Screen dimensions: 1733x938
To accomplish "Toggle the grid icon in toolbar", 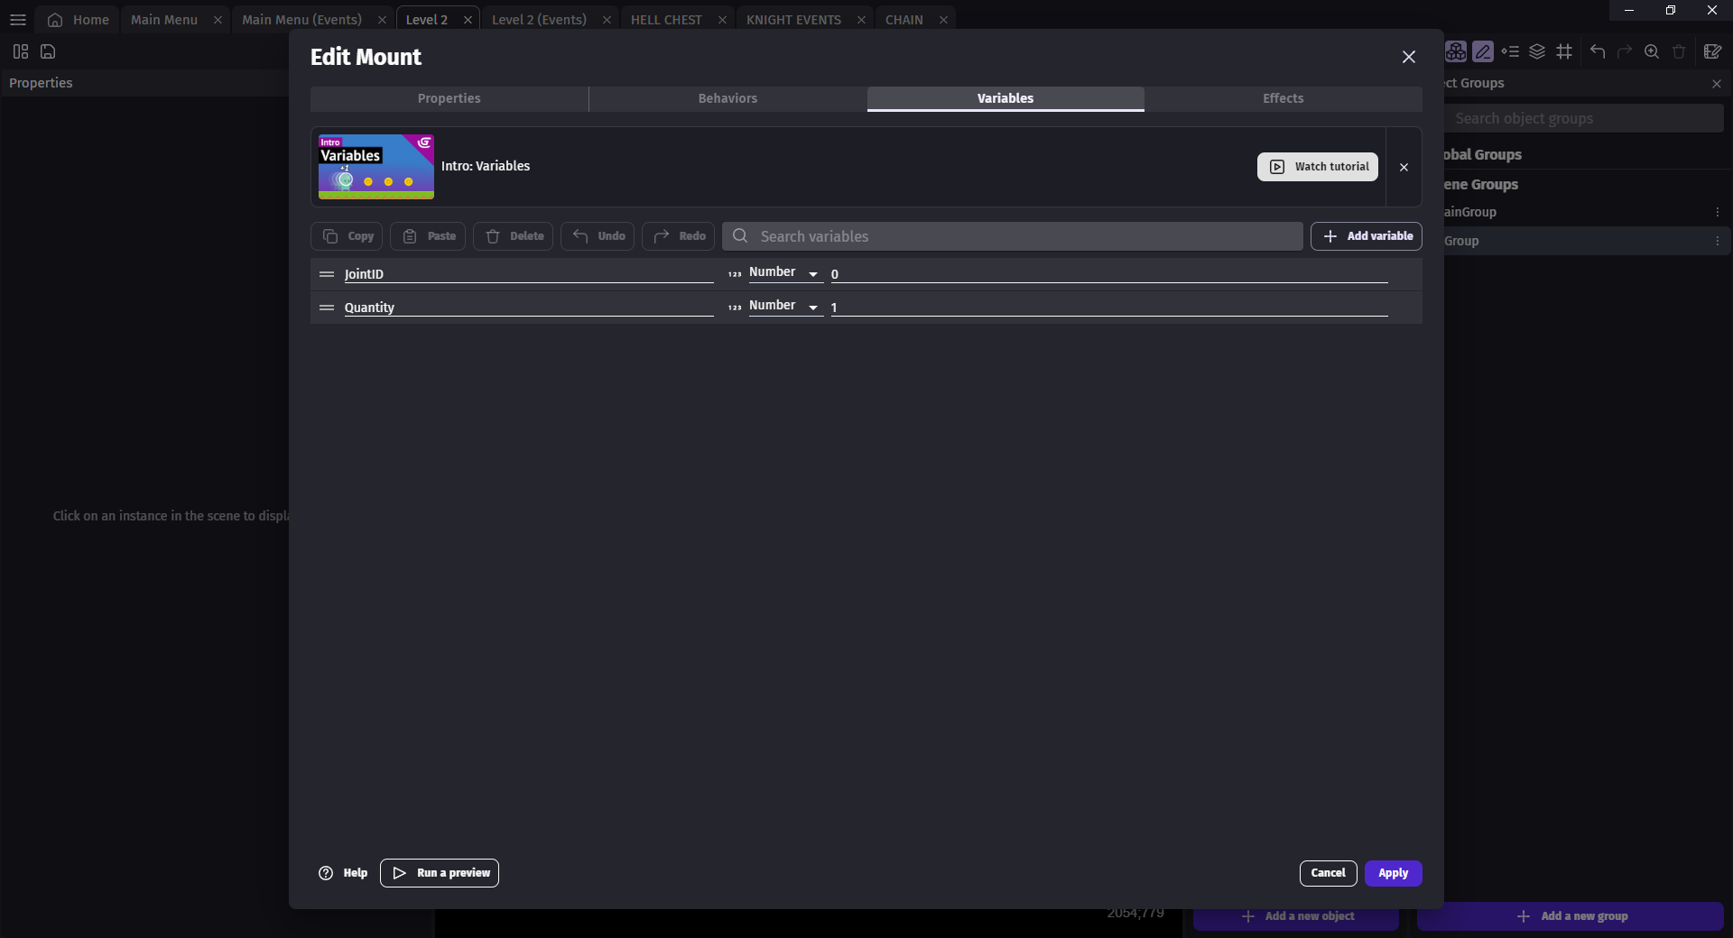I will click(1564, 51).
